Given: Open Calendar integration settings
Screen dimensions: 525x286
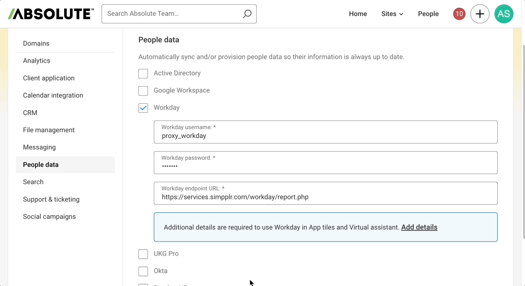Looking at the screenshot, I should click(x=53, y=95).
